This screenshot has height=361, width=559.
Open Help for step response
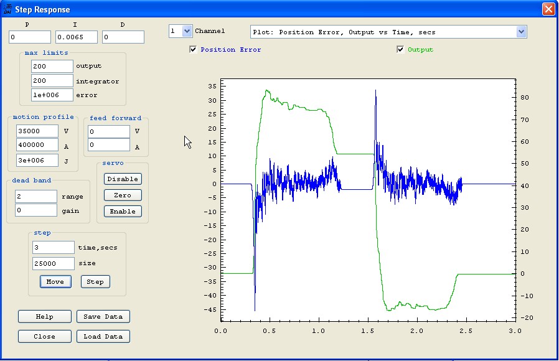(x=44, y=317)
